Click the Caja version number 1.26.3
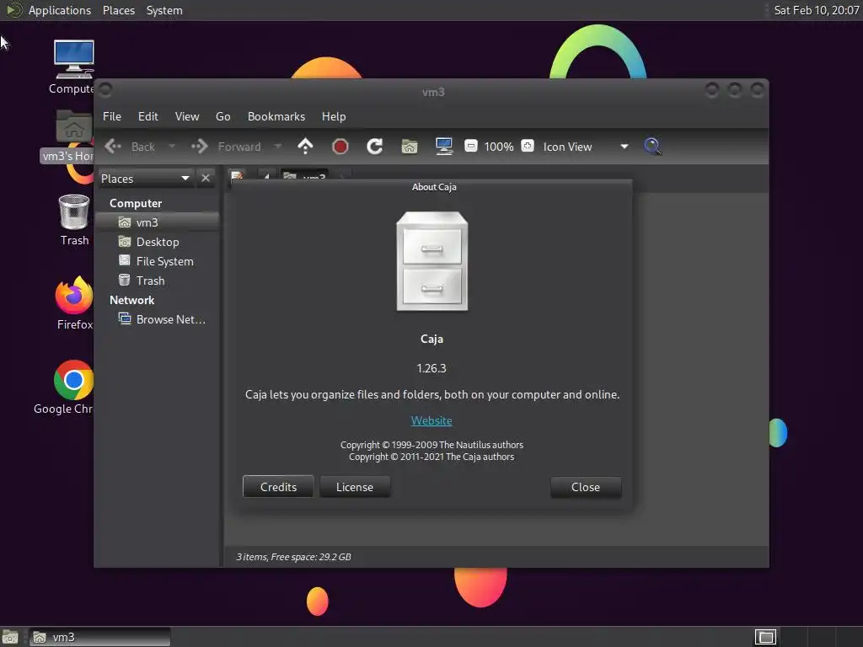This screenshot has height=647, width=863. [431, 368]
